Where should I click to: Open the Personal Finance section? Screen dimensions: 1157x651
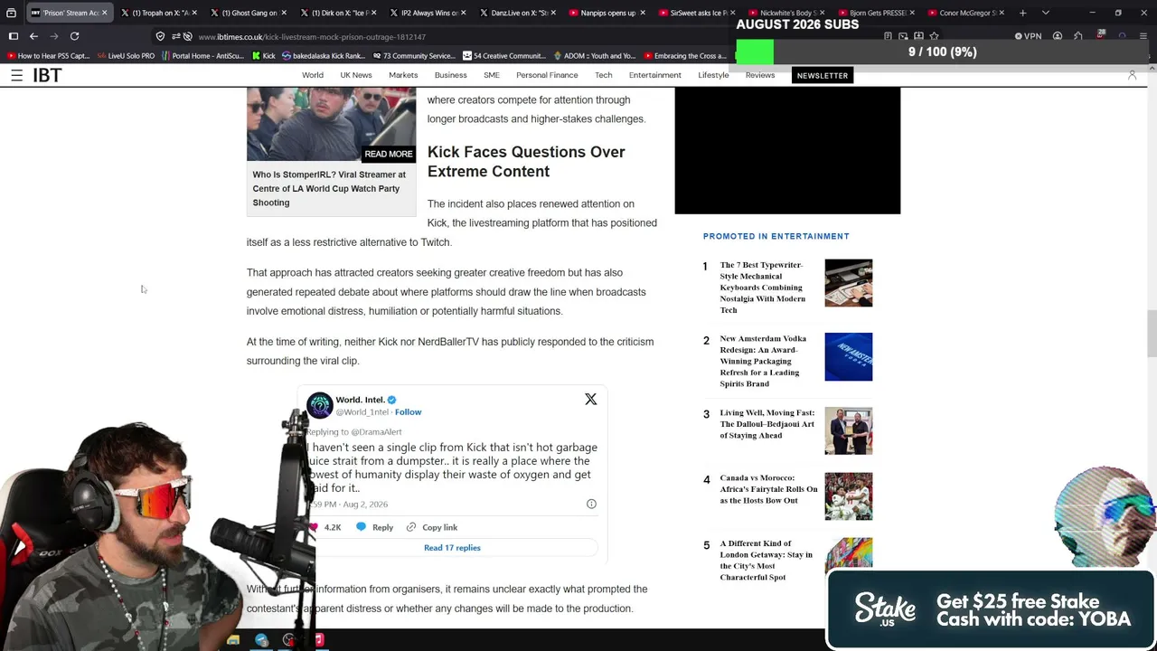547,76
